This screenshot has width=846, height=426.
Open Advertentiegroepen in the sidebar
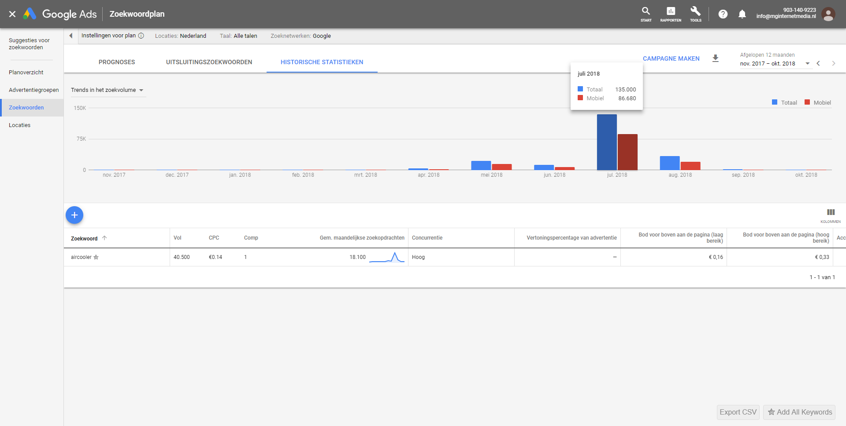(33, 90)
